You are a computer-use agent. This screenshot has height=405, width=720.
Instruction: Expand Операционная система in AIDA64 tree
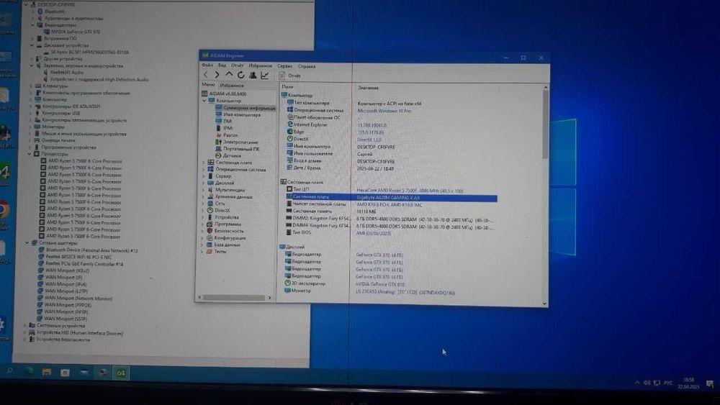tap(204, 169)
